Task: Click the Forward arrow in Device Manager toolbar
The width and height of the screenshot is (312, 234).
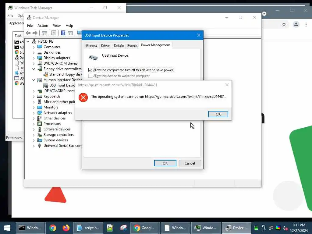Action: point(35,33)
